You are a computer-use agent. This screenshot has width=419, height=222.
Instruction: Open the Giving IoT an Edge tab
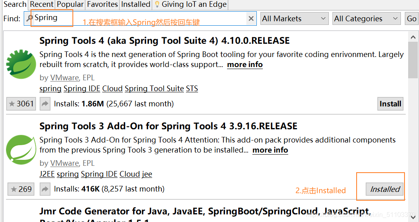coord(190,4)
